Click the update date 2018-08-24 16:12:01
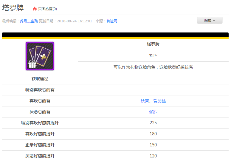 click(75, 21)
